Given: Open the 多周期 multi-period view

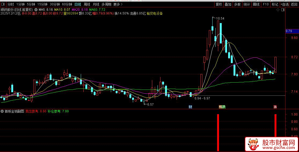Looking at the screenshot, I should point(106,4).
